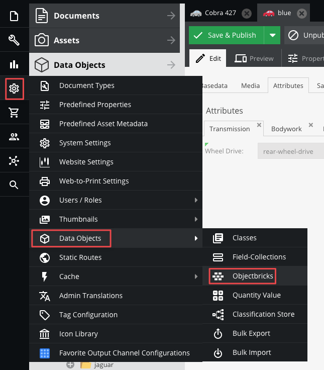This screenshot has height=370, width=324.
Task: Expand the Users / Roles submenu arrow
Action: [x=196, y=200]
